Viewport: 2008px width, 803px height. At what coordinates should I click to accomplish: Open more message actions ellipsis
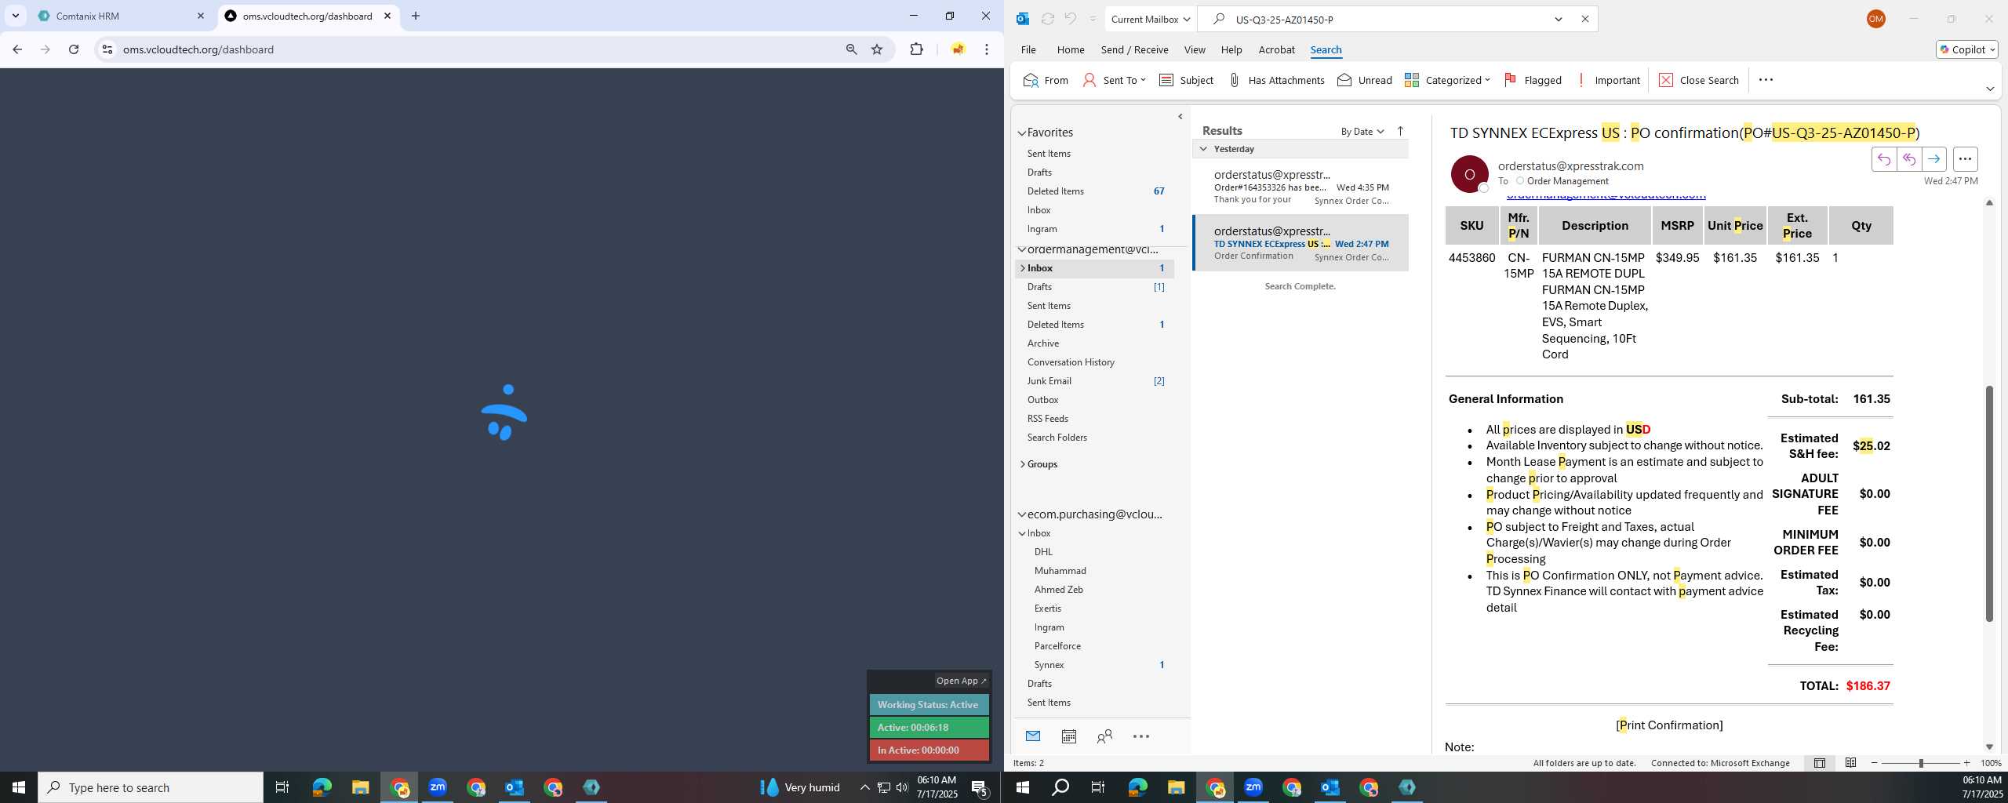coord(1964,159)
